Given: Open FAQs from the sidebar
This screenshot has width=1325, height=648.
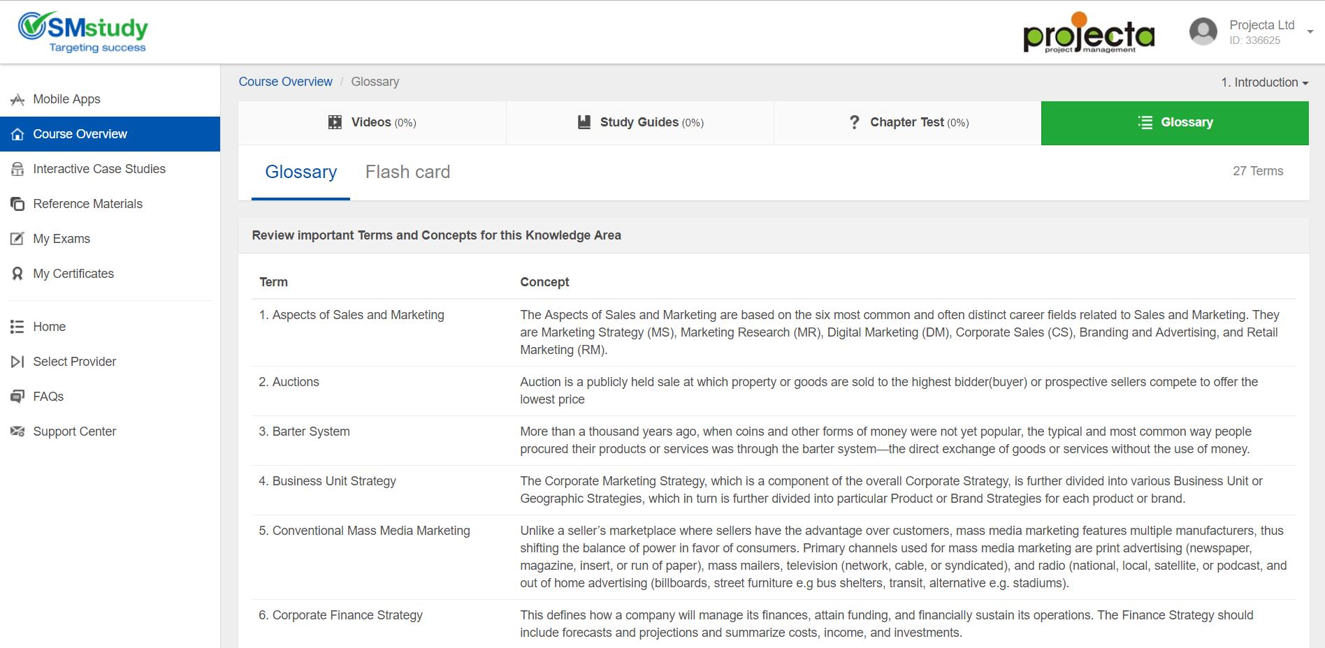Looking at the screenshot, I should click(48, 397).
